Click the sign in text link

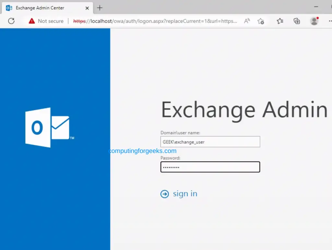(x=185, y=194)
